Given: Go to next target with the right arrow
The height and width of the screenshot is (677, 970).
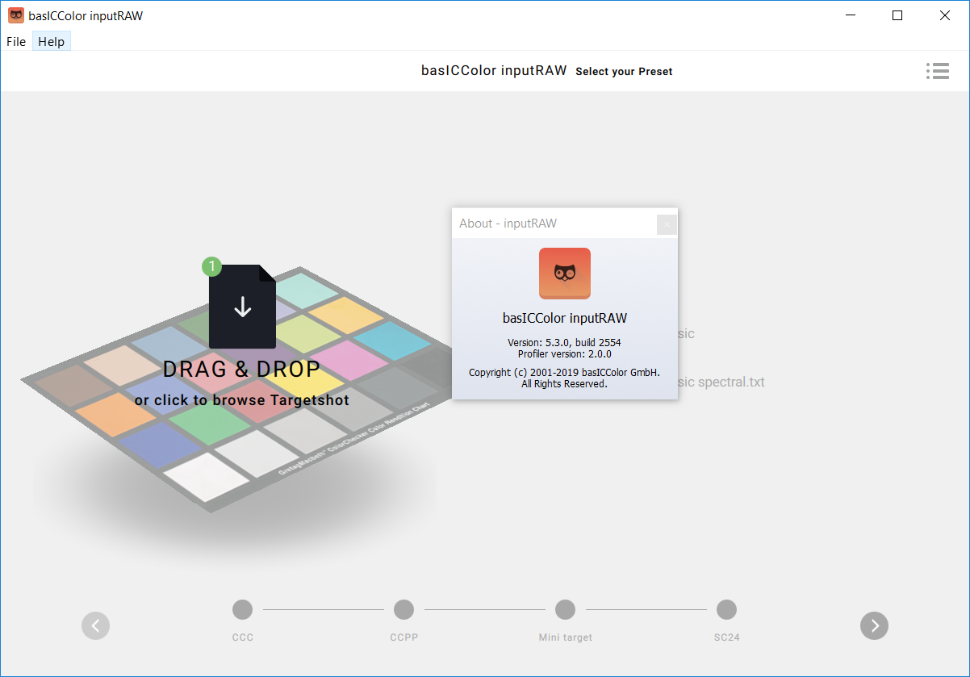Looking at the screenshot, I should tap(874, 625).
